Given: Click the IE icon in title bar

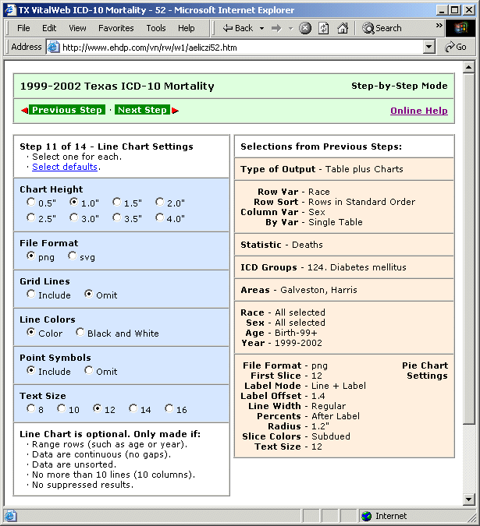Looking at the screenshot, I should 10,9.
